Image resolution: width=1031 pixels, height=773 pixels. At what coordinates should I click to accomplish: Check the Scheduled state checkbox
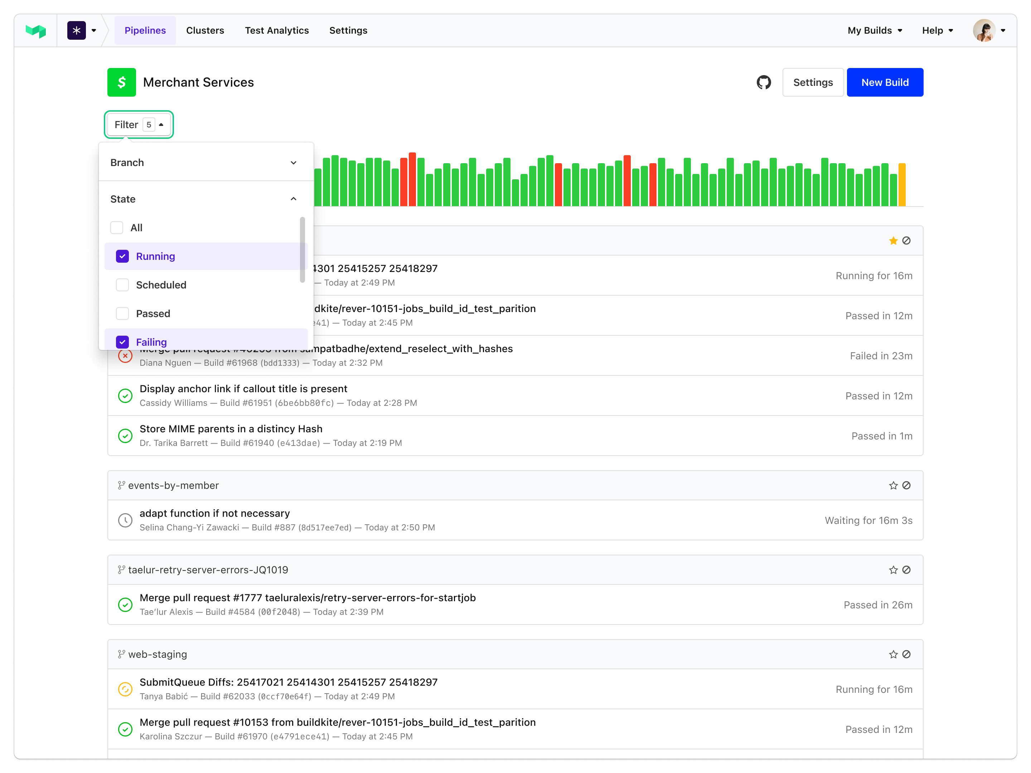[122, 285]
